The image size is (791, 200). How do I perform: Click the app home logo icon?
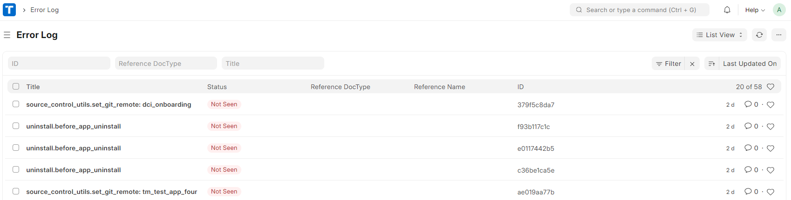tap(9, 10)
